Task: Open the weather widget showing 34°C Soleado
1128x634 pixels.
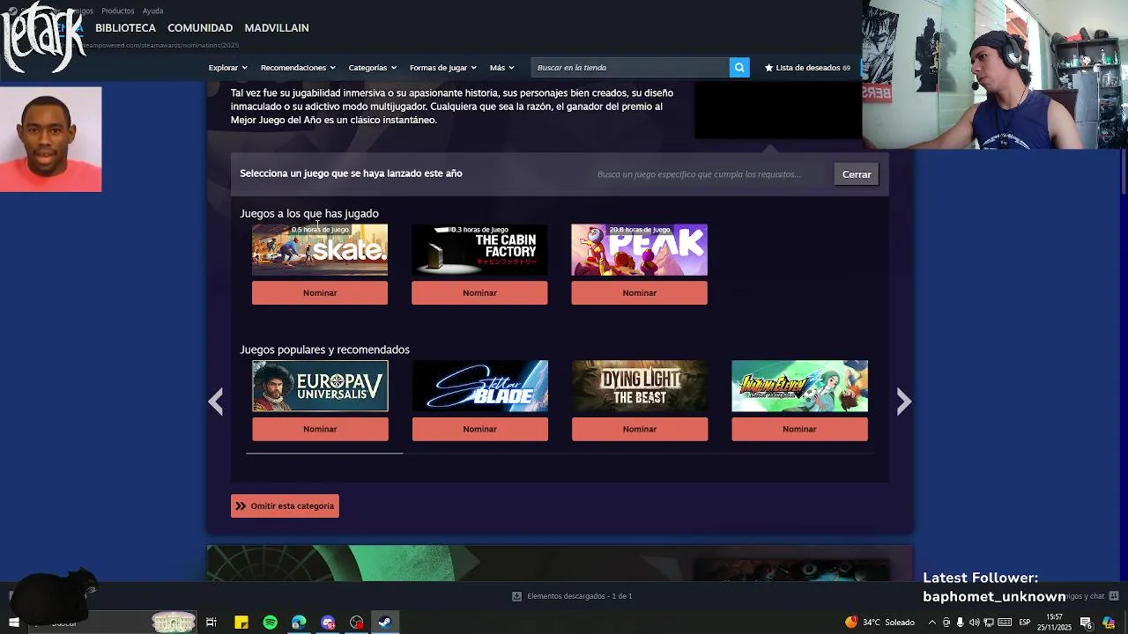Action: (x=879, y=623)
